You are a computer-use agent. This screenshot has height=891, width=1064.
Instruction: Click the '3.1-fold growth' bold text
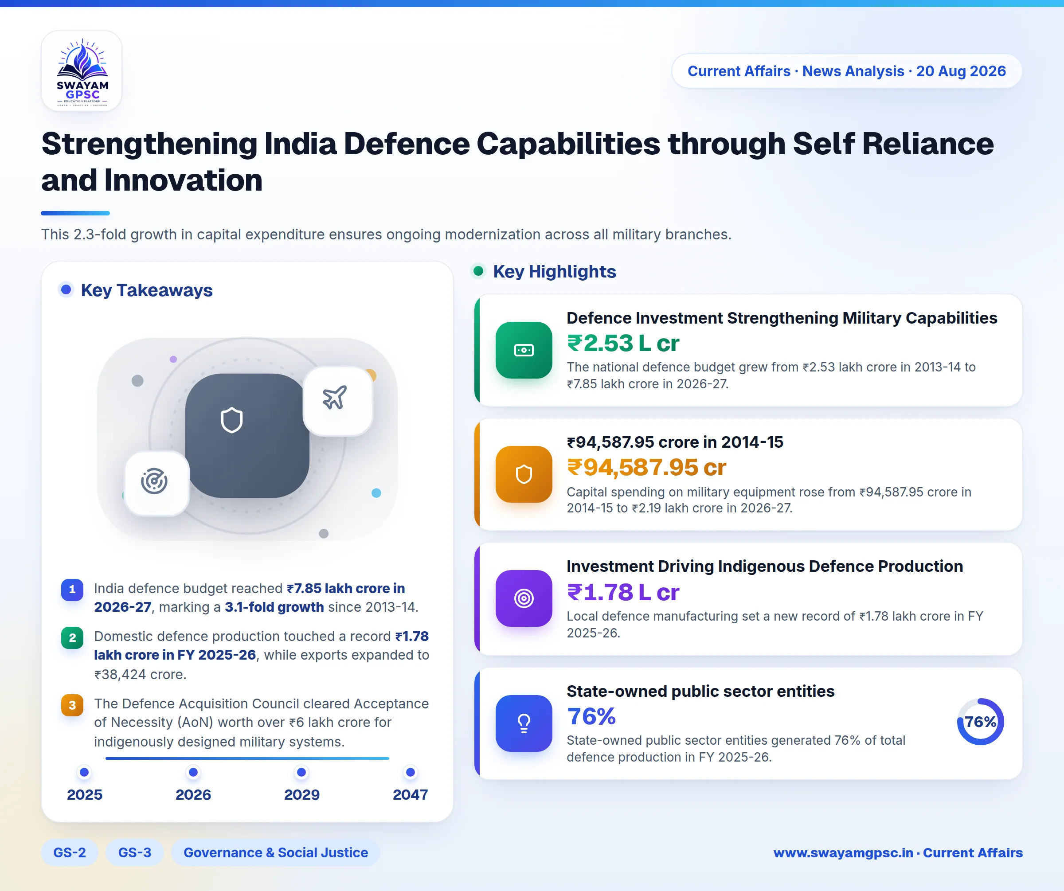274,607
